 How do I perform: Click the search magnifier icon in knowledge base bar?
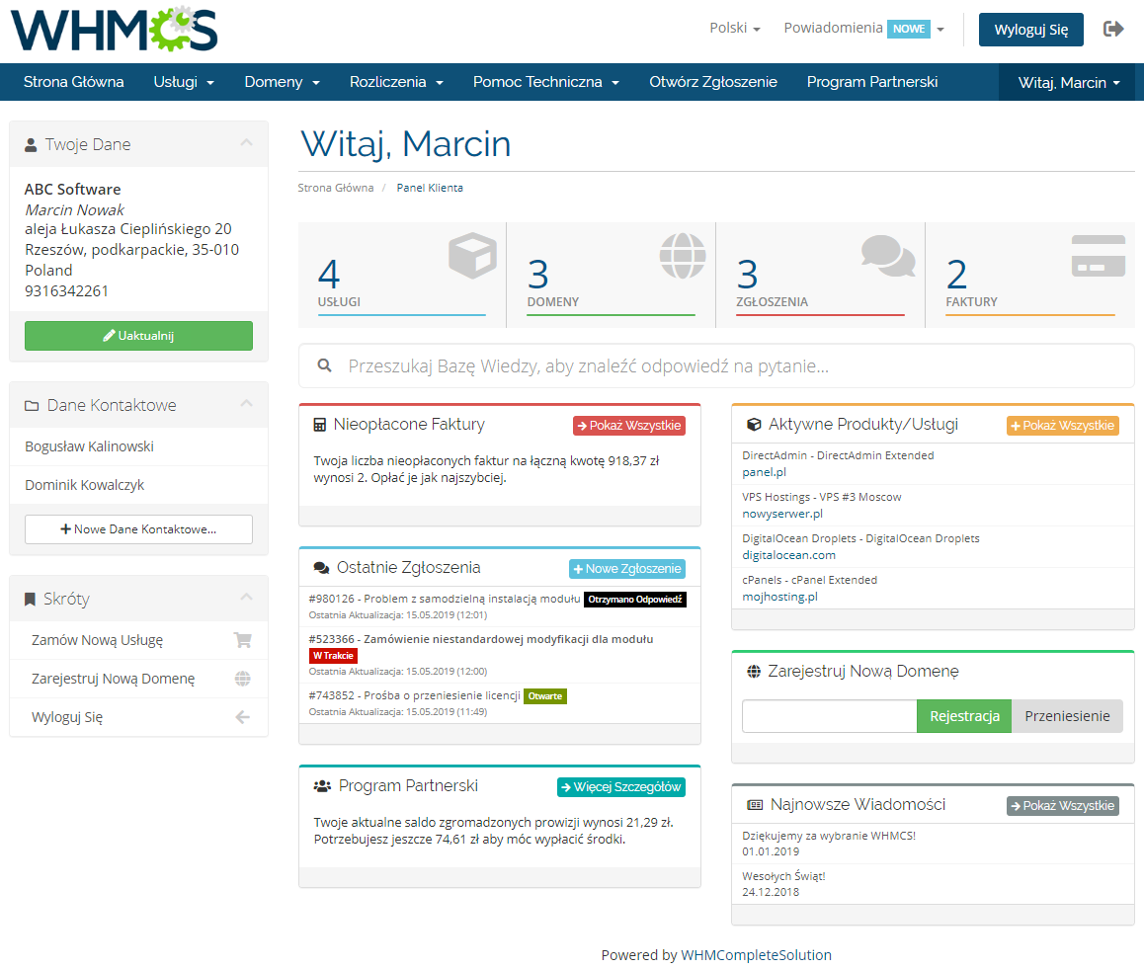[x=325, y=365]
